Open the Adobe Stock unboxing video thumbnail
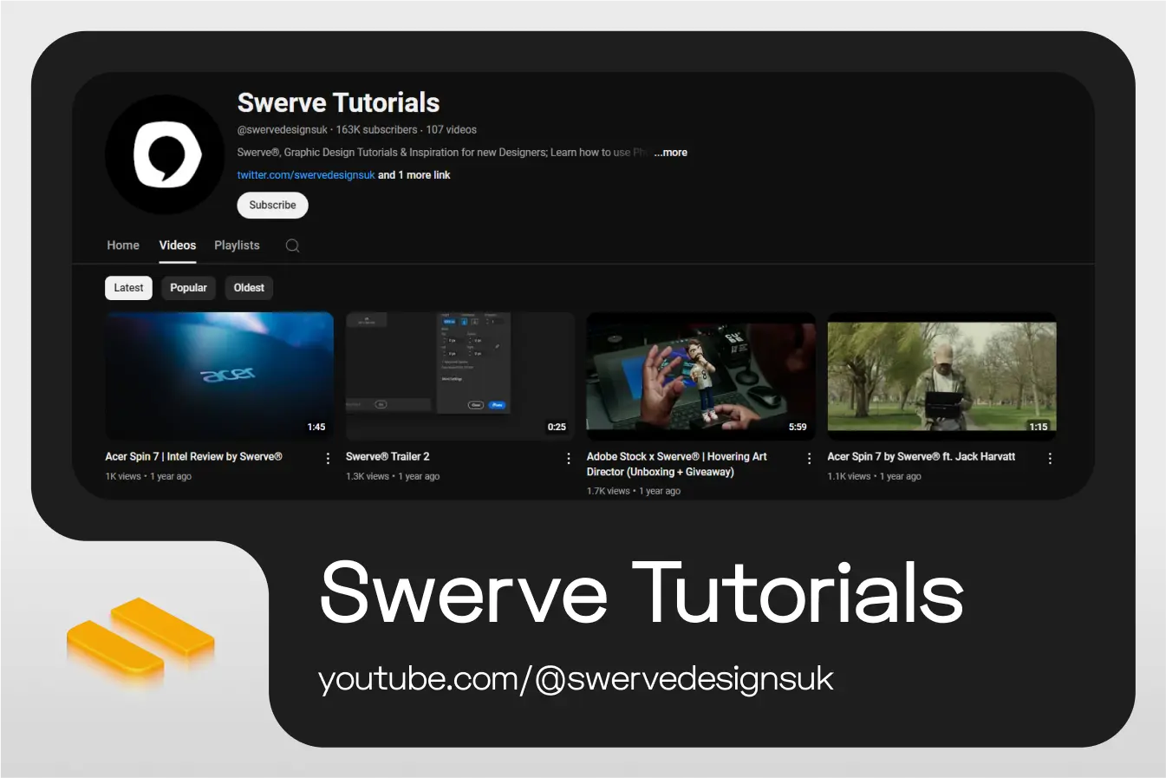1166x778 pixels. coord(700,376)
